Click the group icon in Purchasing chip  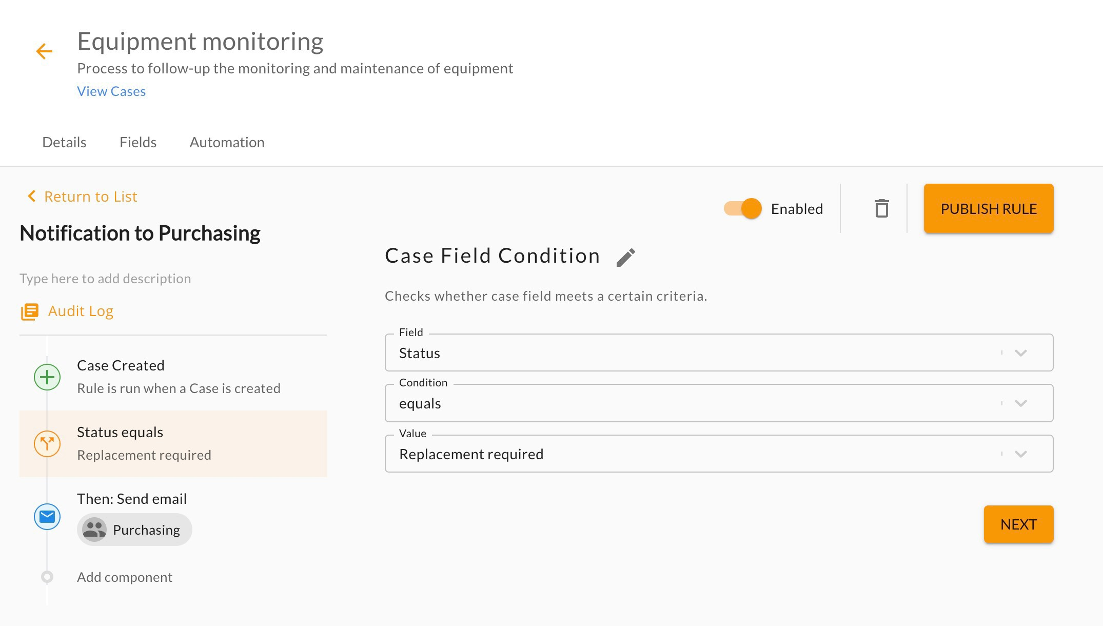click(94, 530)
